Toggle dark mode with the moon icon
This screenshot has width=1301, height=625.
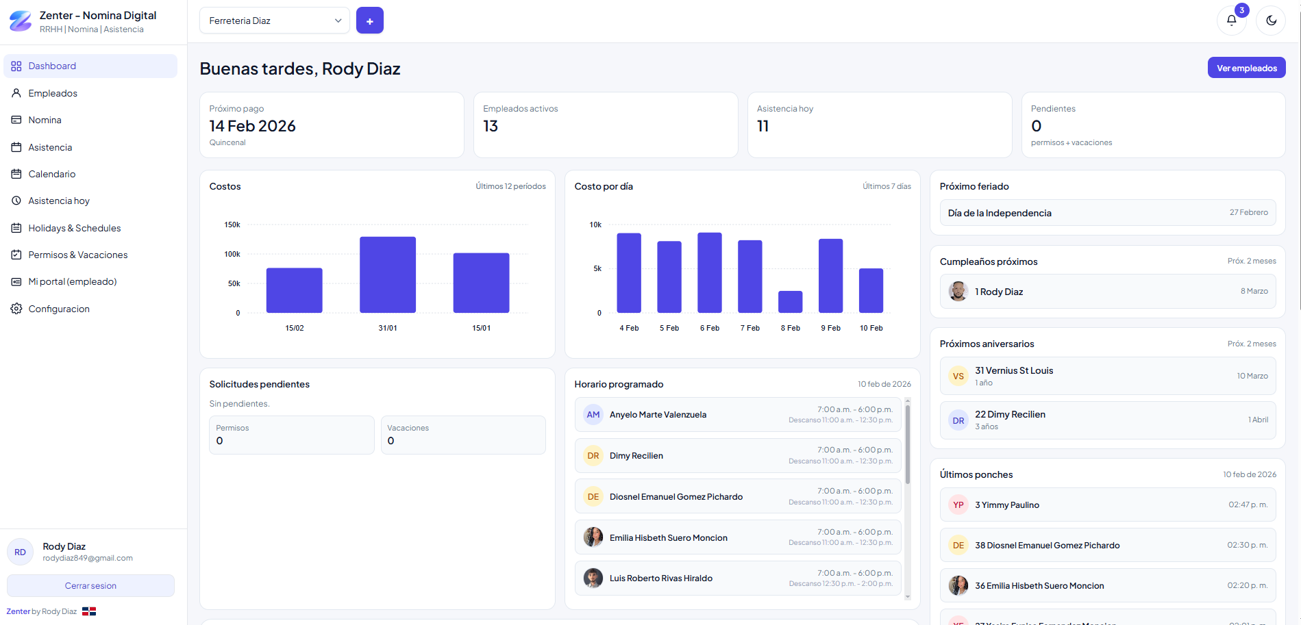1271,21
